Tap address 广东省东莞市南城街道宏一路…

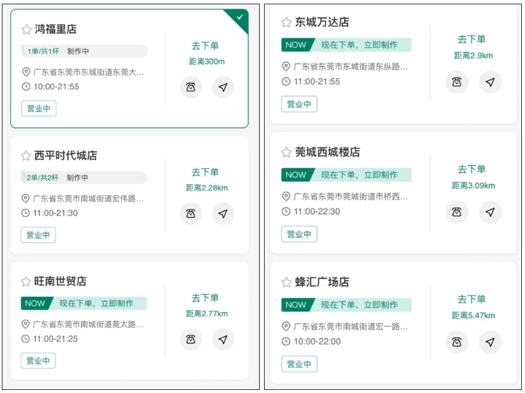pos(351,327)
